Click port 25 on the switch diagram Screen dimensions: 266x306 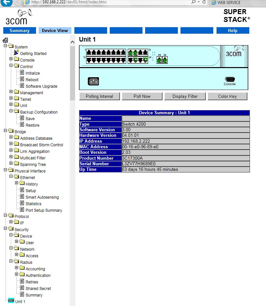(x=159, y=60)
